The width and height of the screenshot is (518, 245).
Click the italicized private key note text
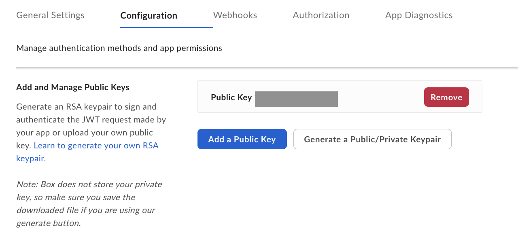(89, 203)
